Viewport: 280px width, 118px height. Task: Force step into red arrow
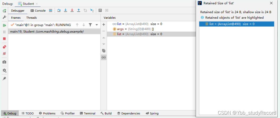coord(72,11)
